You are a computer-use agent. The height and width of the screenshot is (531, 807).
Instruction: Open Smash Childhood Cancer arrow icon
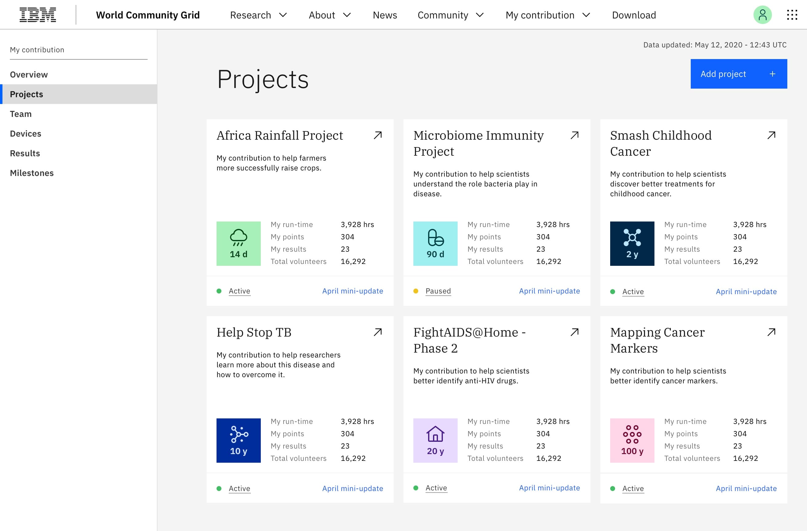point(771,135)
